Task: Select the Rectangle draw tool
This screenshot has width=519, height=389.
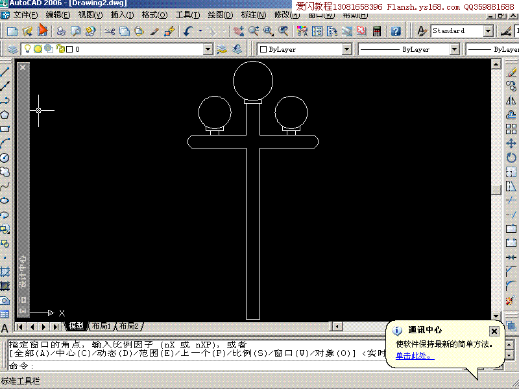Action: pyautogui.click(x=5, y=129)
